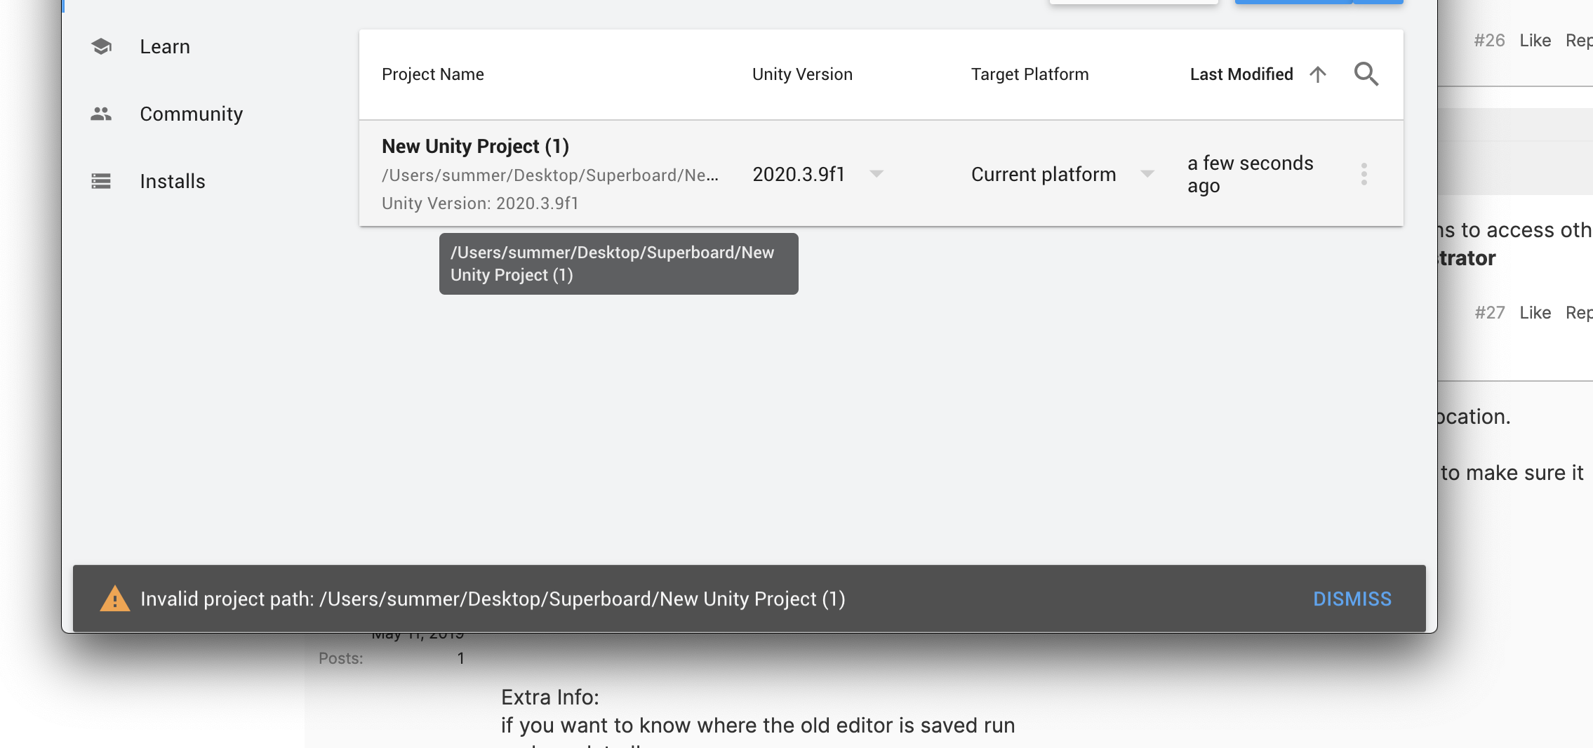The width and height of the screenshot is (1593, 748).
Task: Click Like on forum post #27
Action: coord(1535,313)
